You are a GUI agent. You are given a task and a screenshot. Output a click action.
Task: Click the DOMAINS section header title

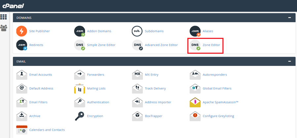click(24, 18)
